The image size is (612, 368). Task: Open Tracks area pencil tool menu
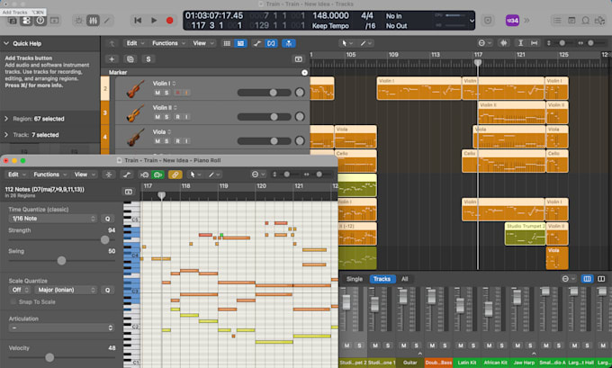click(365, 43)
